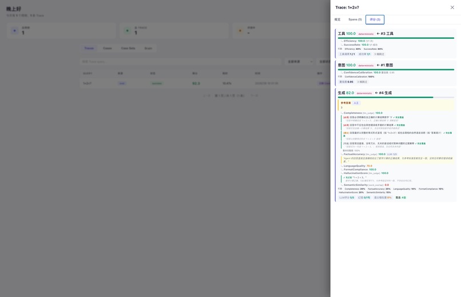This screenshot has height=297, width=461.
Task: Click the 语义相似度 0% chip
Action: [x=383, y=197]
